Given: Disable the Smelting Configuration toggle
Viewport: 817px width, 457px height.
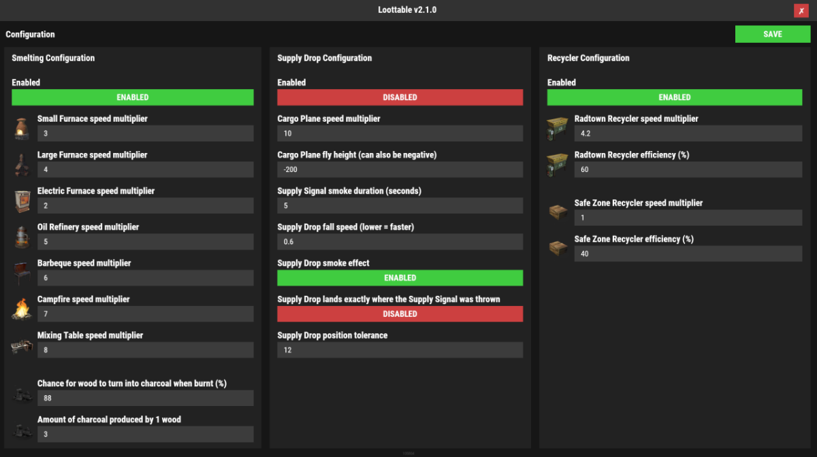Looking at the screenshot, I should tap(132, 97).
